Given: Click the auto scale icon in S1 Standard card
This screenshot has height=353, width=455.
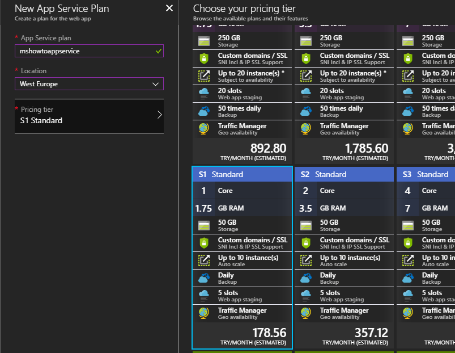Looking at the screenshot, I should click(204, 260).
